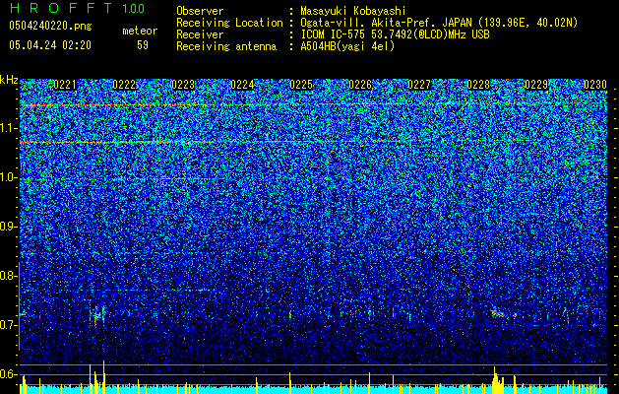Screen dimensions: 619x394
Task: Click the 0224 time marker
Action: click(242, 85)
